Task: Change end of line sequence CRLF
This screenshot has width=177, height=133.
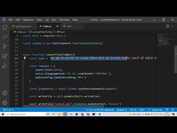Action: point(142,110)
